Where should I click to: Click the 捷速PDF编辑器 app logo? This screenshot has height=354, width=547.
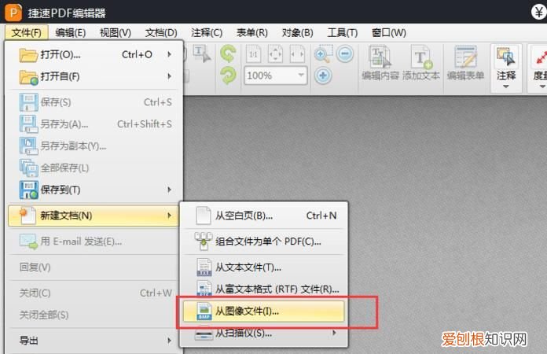point(13,13)
